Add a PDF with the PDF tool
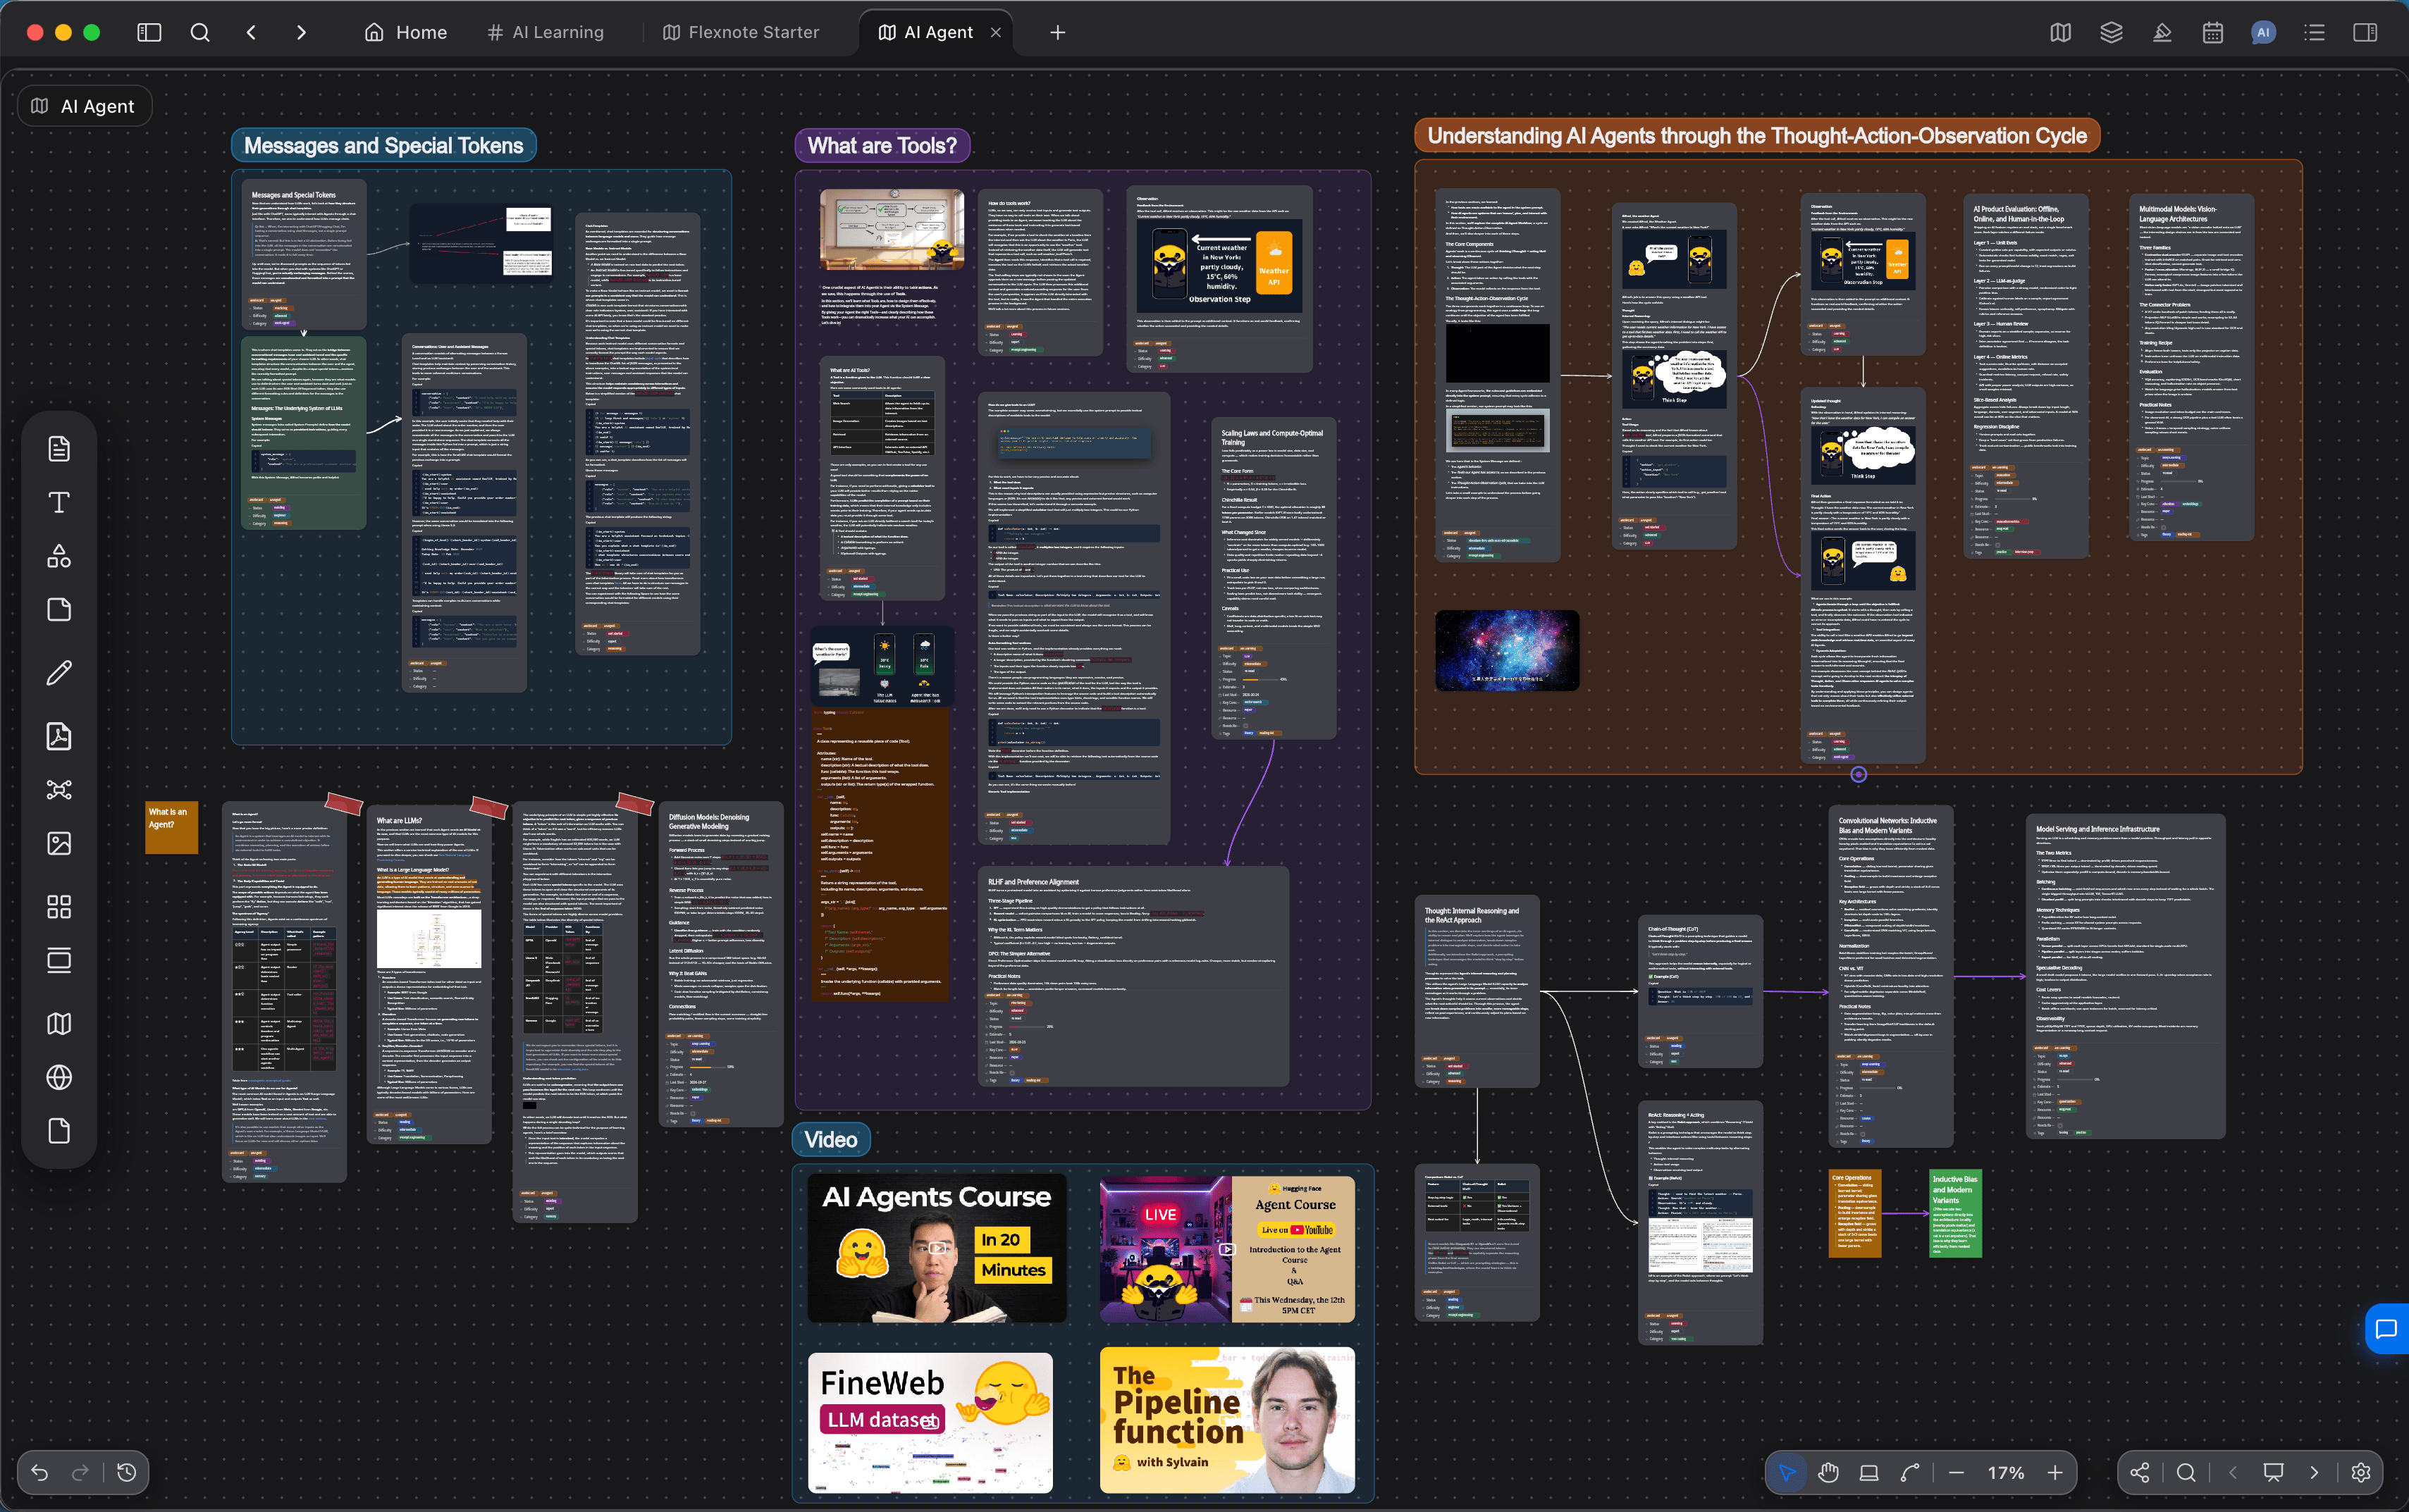Image resolution: width=2409 pixels, height=1512 pixels. click(x=59, y=736)
